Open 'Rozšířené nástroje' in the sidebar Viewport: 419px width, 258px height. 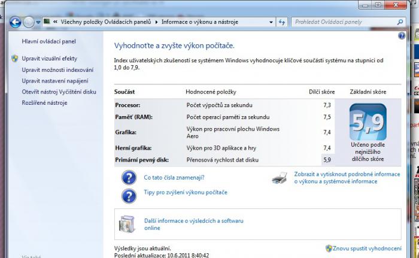point(44,103)
